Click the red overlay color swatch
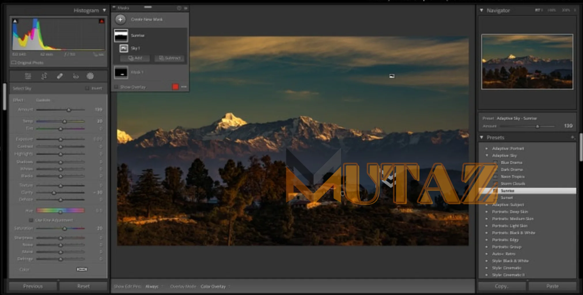The width and height of the screenshot is (583, 295). pos(175,87)
